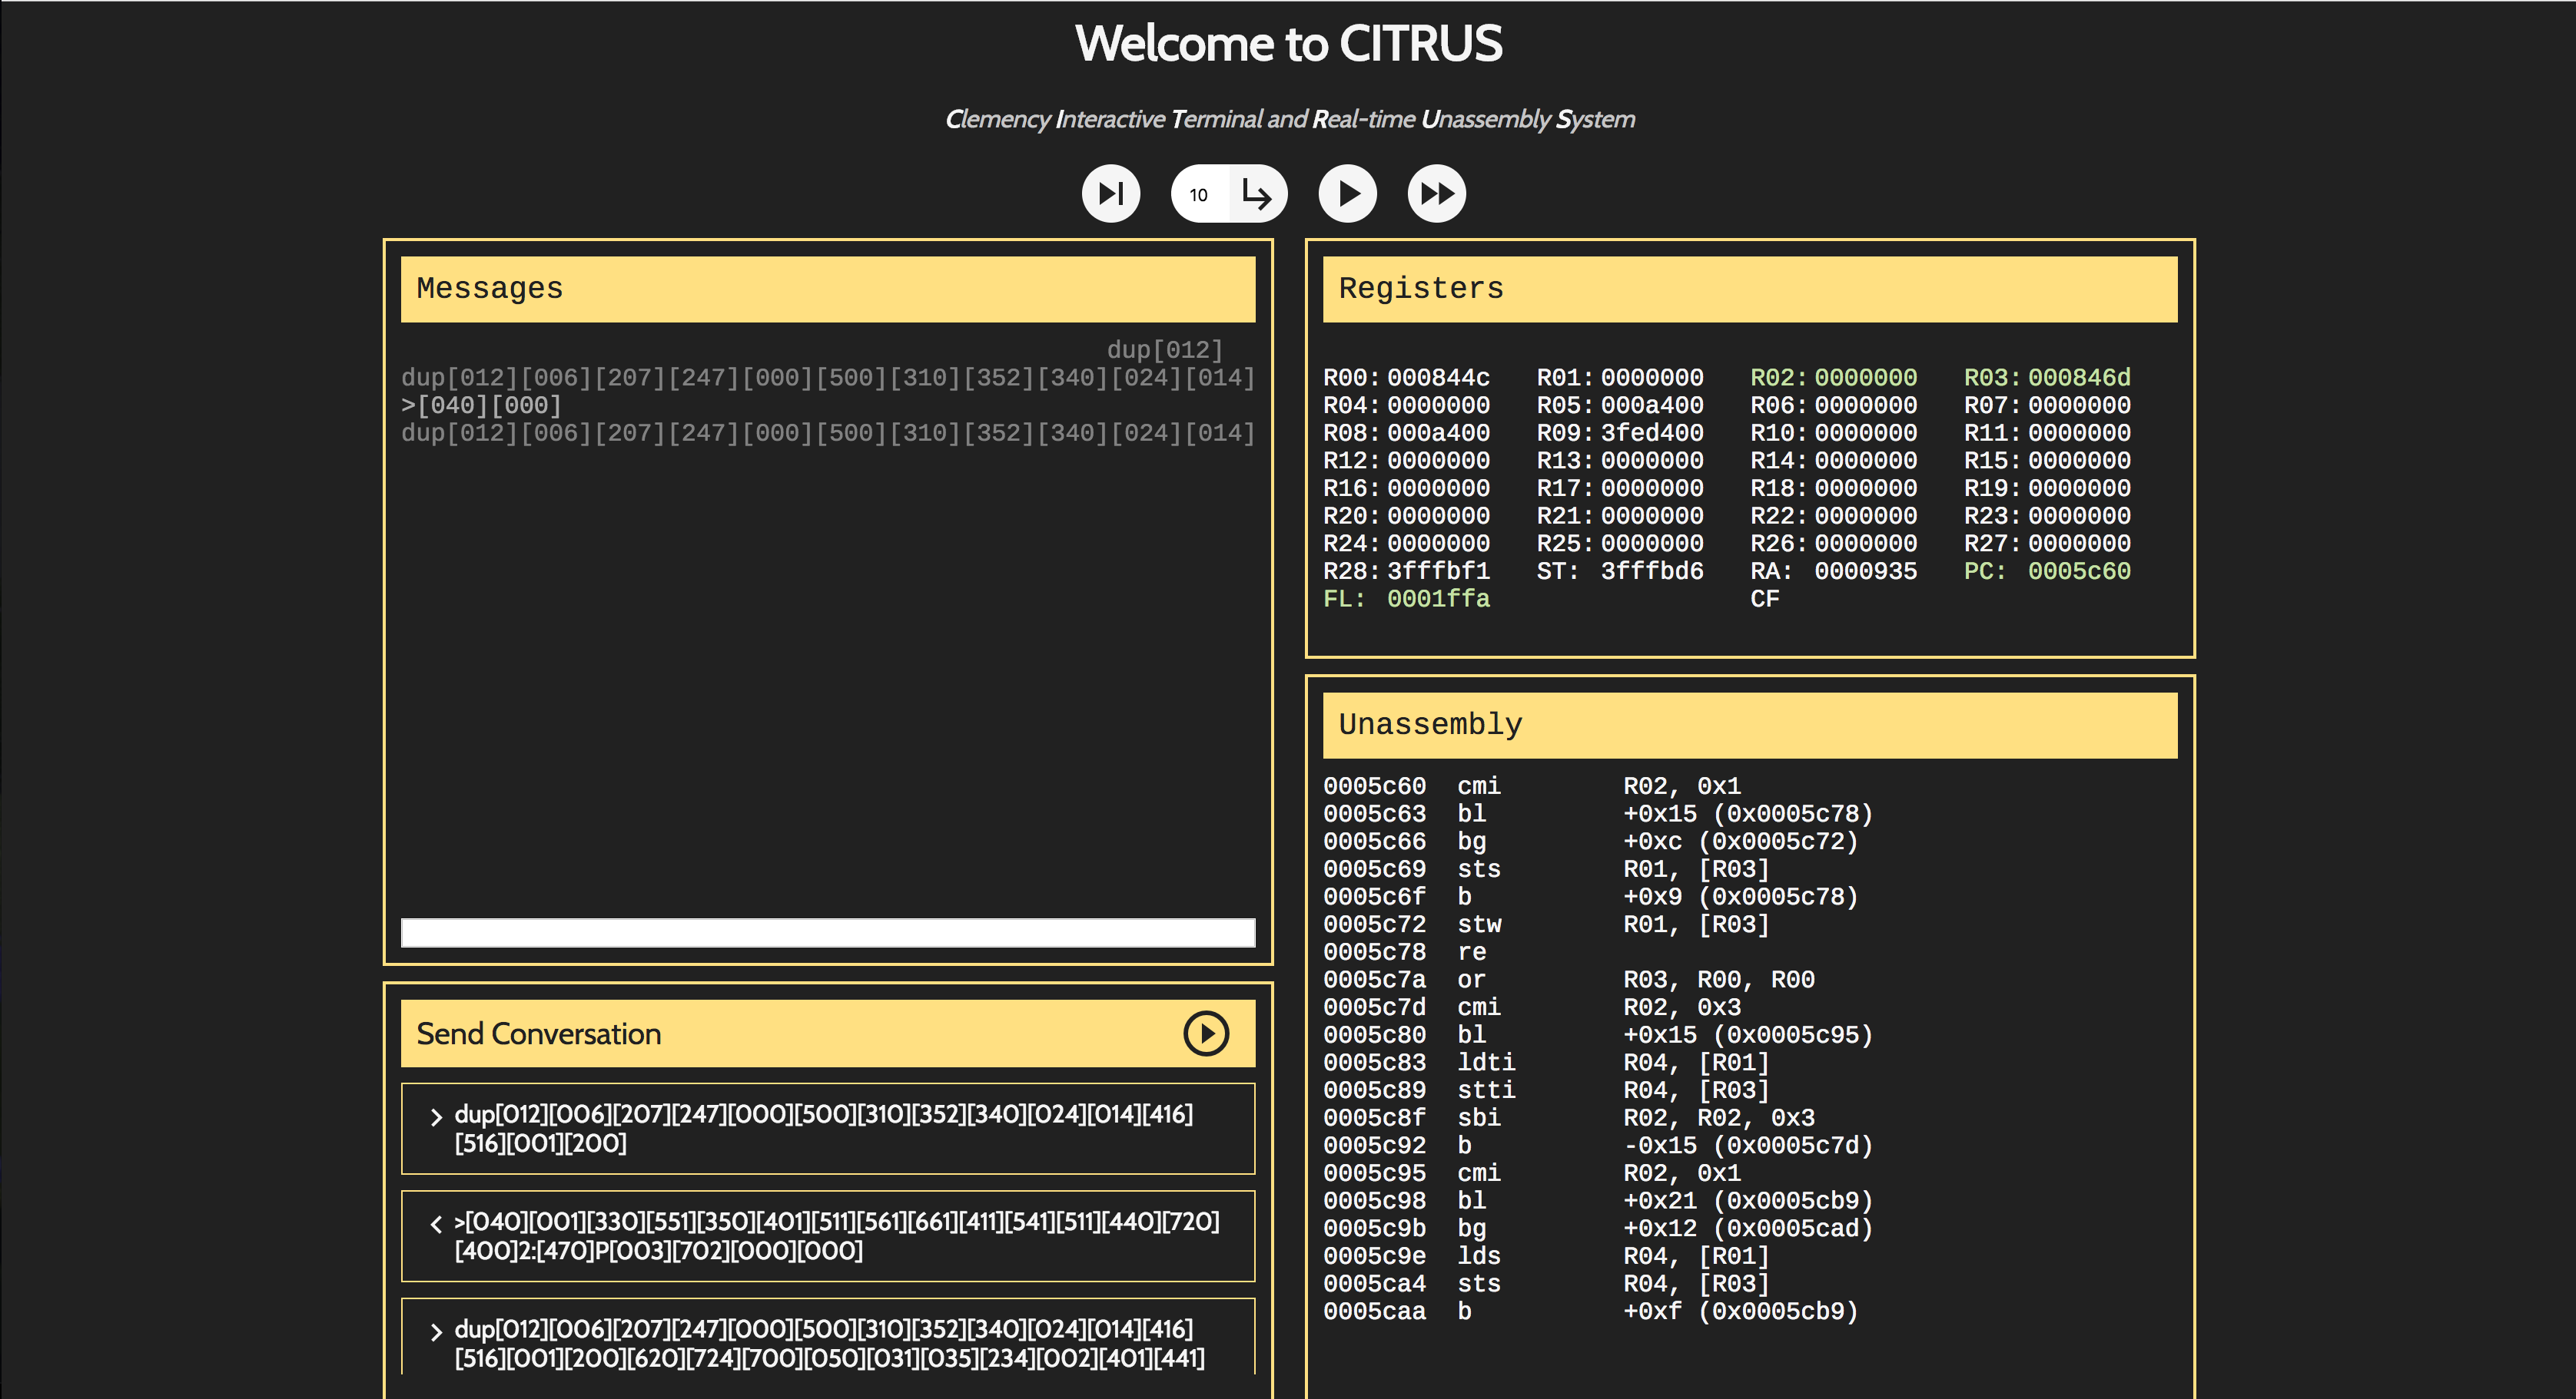This screenshot has height=1399, width=2576.
Task: Click the Send Conversation header label
Action: (539, 1034)
